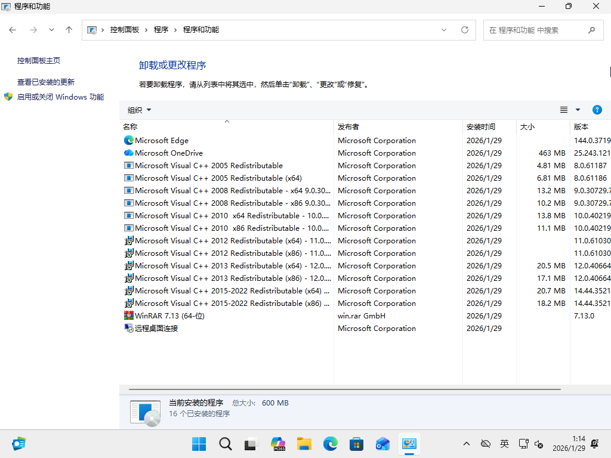Open Windows Search from the taskbar

pyautogui.click(x=225, y=444)
